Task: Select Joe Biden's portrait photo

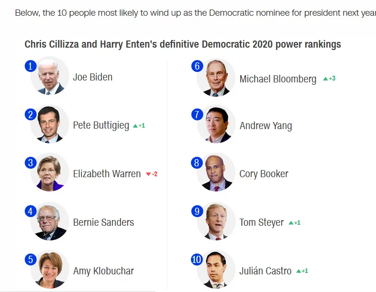Action: click(x=50, y=76)
